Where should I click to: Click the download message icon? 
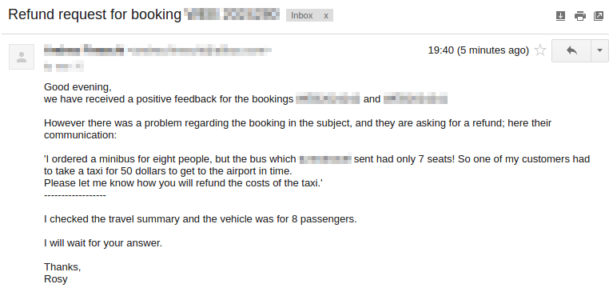point(560,16)
